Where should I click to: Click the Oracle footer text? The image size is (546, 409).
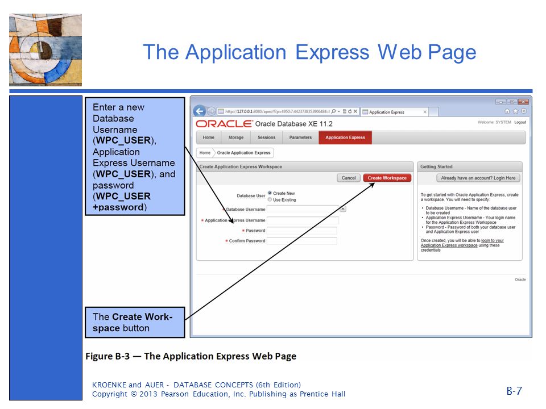[x=520, y=279]
